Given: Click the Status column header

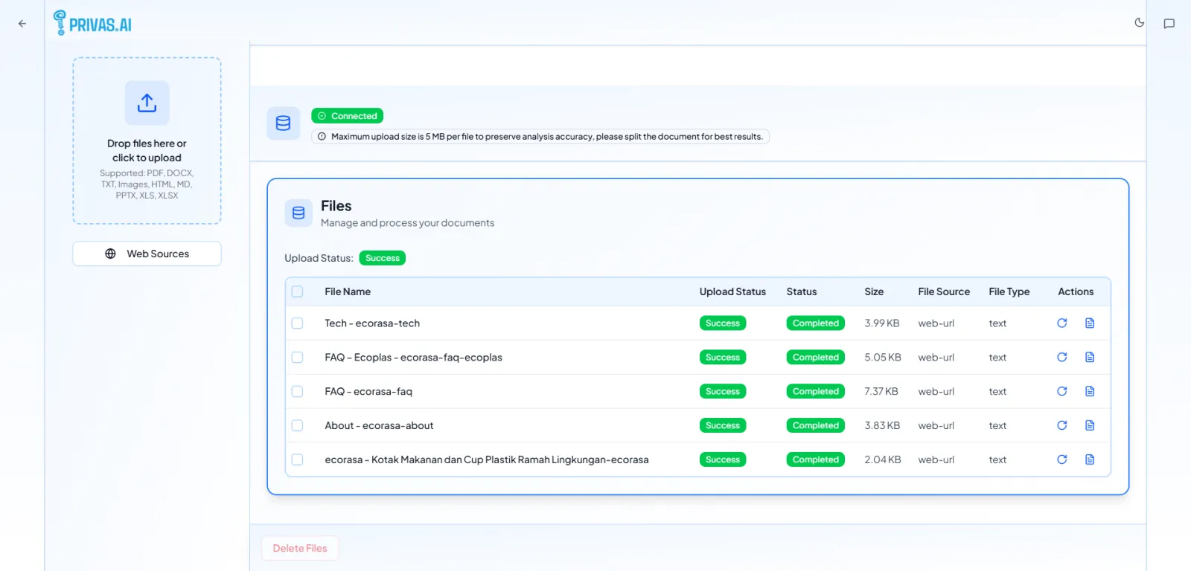Looking at the screenshot, I should click(x=802, y=292).
